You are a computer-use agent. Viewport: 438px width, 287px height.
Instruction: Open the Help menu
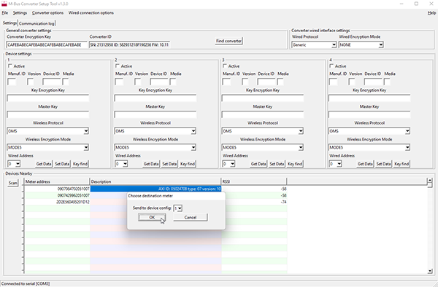431,13
